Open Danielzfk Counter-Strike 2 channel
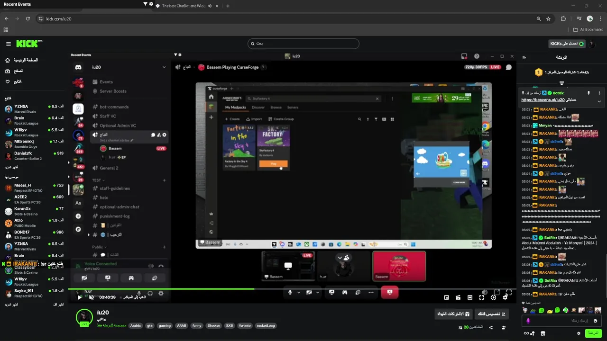607x341 pixels. 33,156
